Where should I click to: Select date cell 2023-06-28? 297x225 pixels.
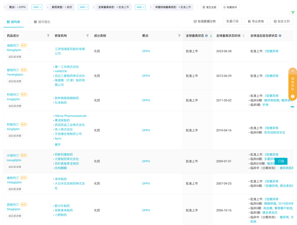pyautogui.click(x=224, y=51)
